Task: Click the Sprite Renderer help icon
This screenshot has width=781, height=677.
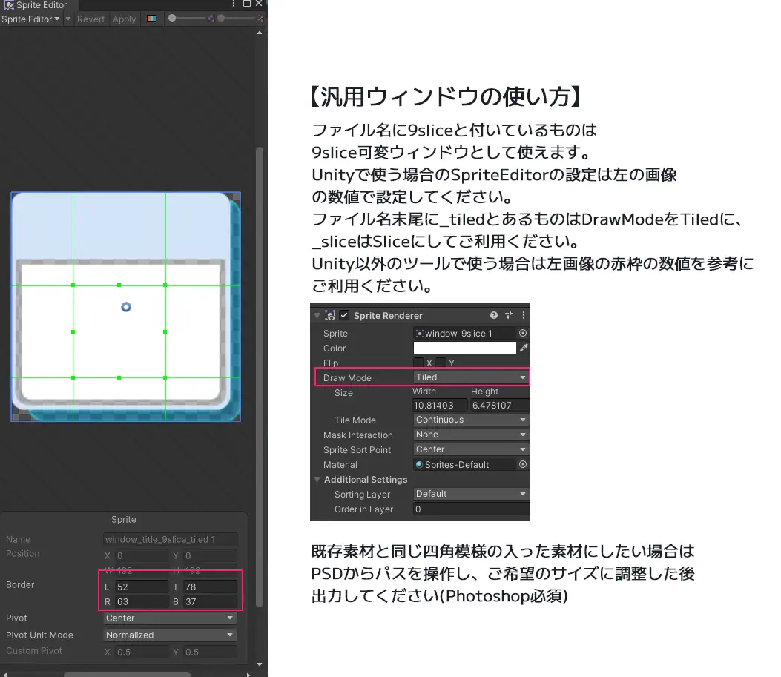Action: (493, 316)
